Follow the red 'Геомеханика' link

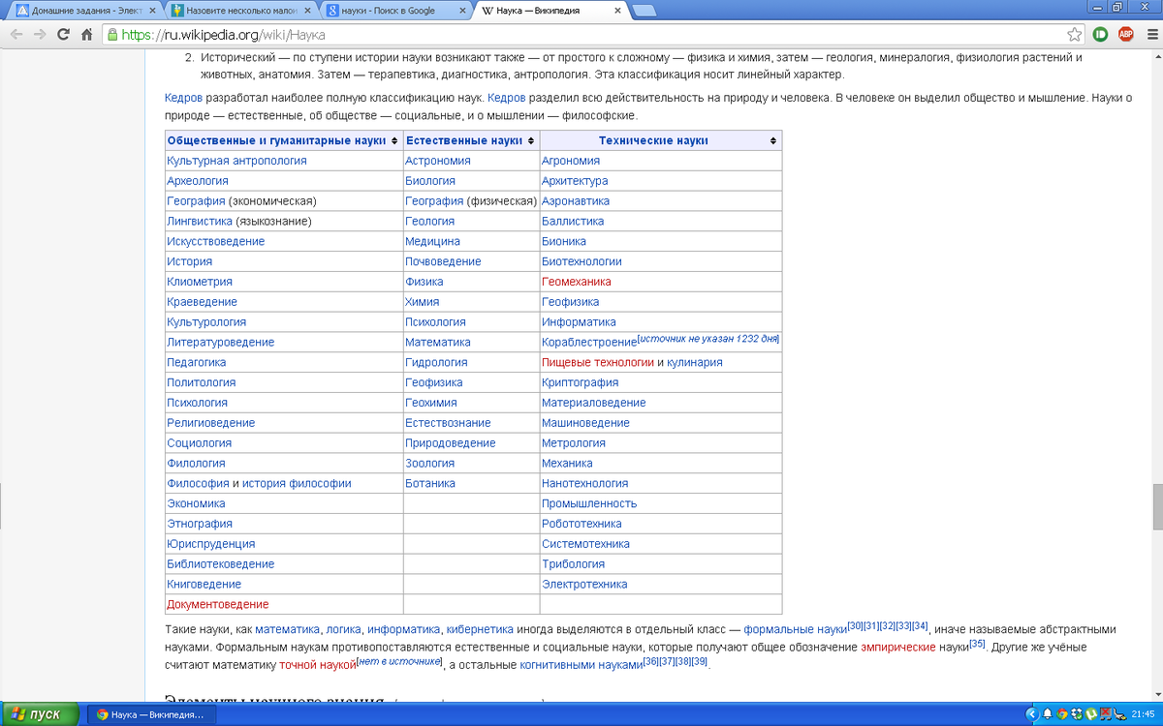coord(577,282)
